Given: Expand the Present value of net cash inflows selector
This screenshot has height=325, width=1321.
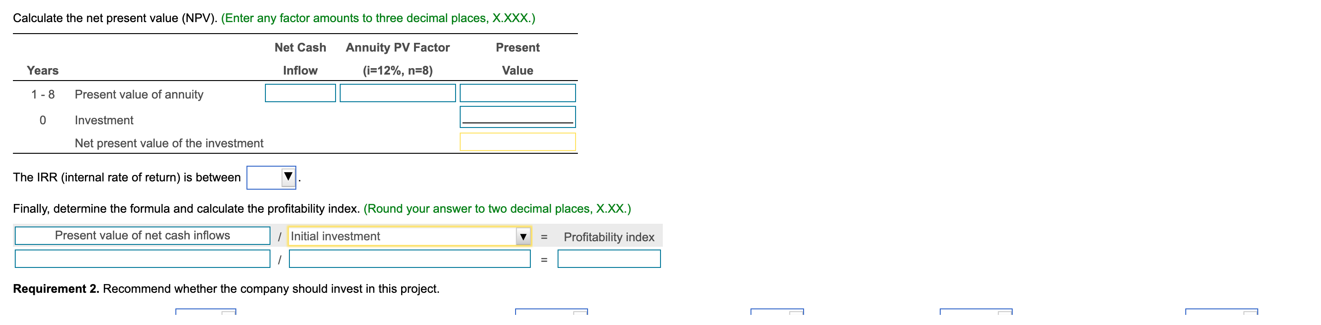Looking at the screenshot, I should coord(143,235).
